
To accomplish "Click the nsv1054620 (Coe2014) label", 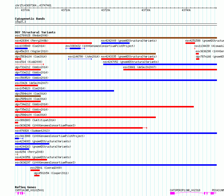I will click(30, 88).
